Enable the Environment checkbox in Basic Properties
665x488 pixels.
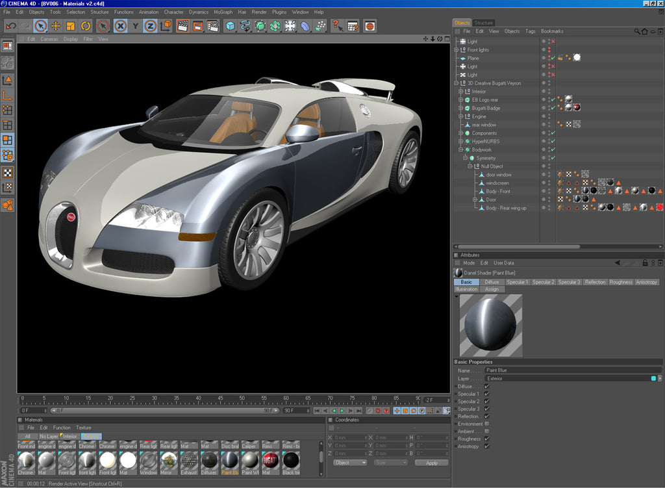(x=486, y=424)
